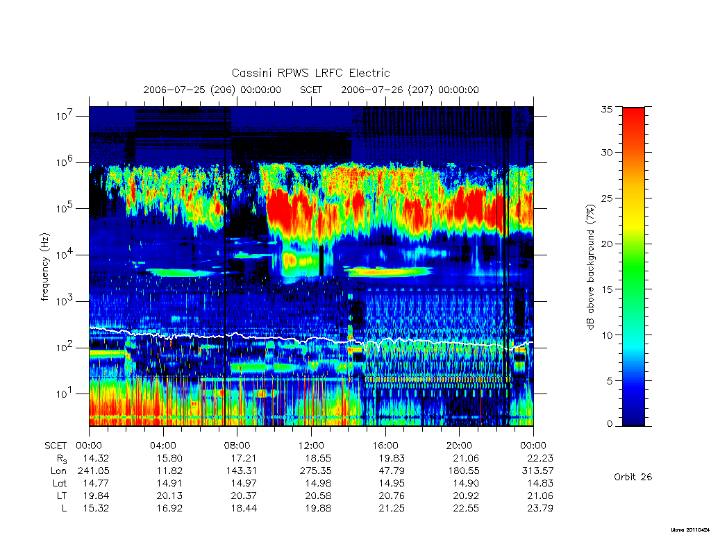This screenshot has height=533, width=711.
Task: Click the SCET time label 16:00
Action: [385, 446]
